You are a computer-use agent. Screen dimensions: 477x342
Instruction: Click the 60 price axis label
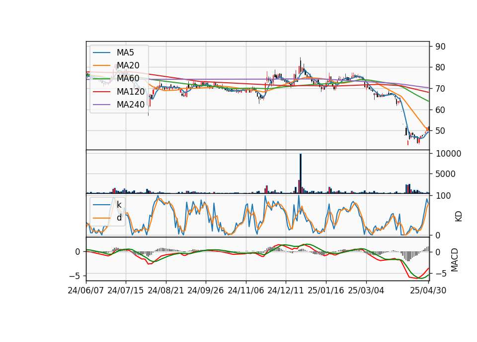click(x=440, y=110)
